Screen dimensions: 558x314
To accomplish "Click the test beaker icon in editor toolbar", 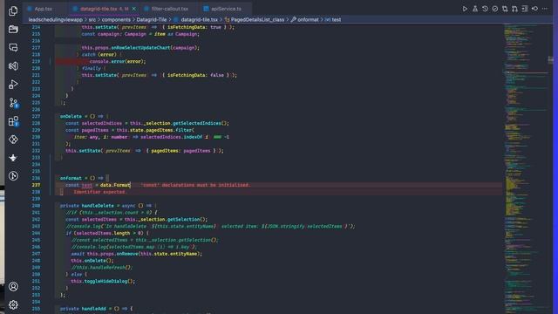I will [x=475, y=9].
